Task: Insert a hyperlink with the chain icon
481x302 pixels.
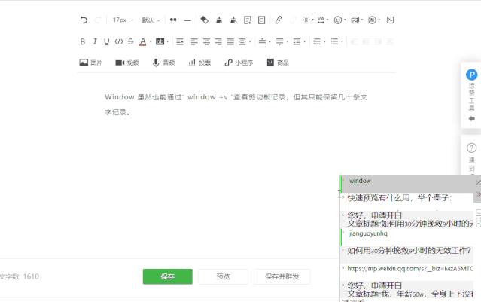Action: point(279,20)
